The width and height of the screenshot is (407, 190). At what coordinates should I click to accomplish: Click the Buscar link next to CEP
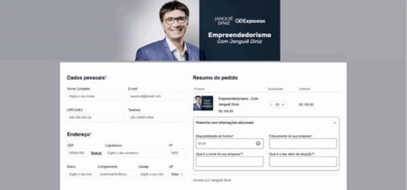click(x=96, y=153)
